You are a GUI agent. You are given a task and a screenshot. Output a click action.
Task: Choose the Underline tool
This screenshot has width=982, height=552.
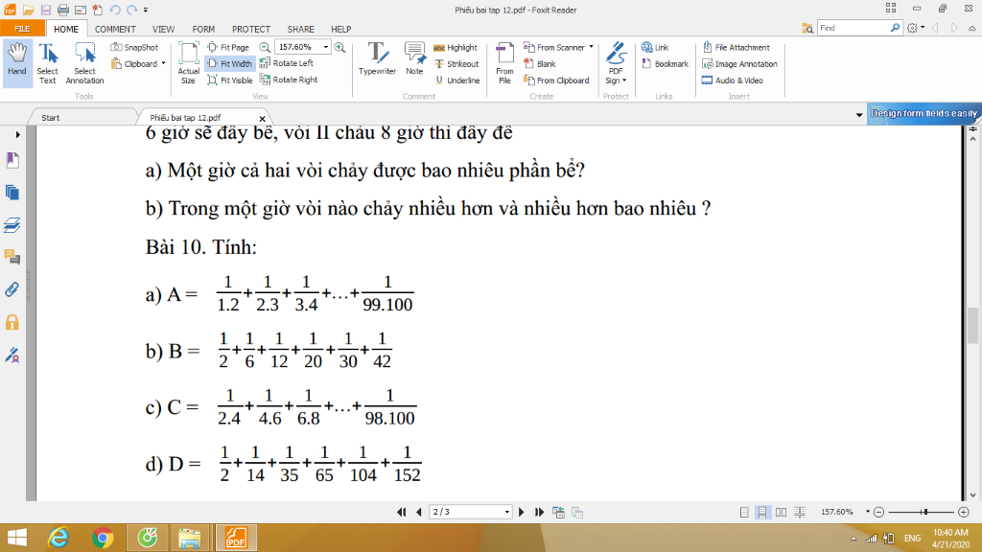pyautogui.click(x=457, y=80)
